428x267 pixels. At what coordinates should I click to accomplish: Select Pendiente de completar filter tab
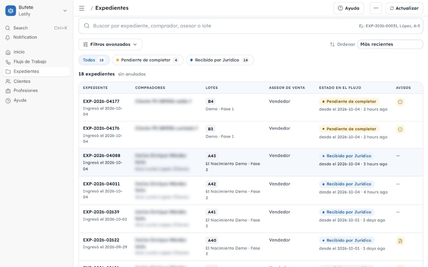147,60
